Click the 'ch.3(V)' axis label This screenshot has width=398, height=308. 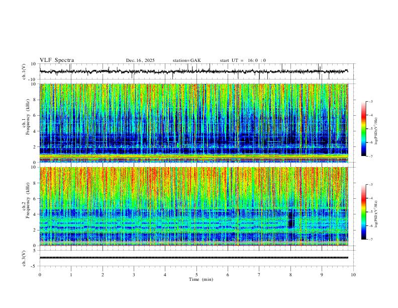[24, 258]
